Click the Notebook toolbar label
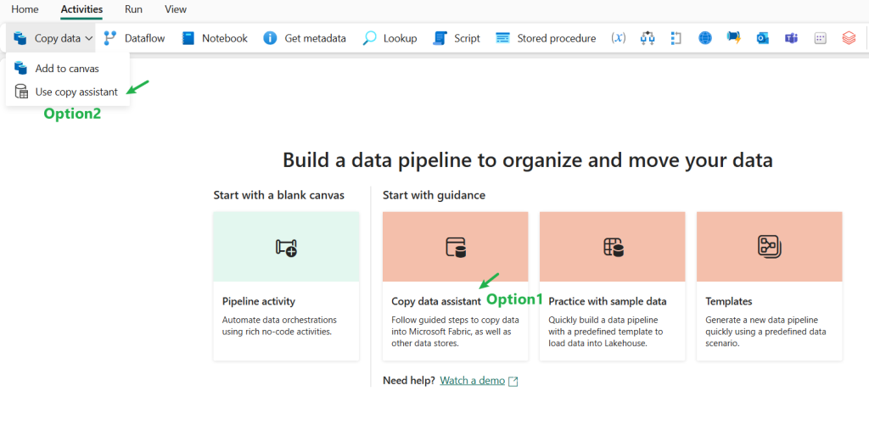 [x=224, y=38]
